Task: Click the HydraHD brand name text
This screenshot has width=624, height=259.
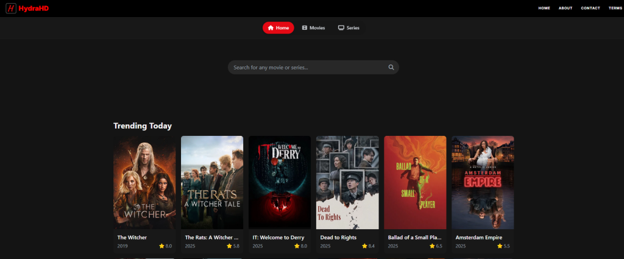Action: point(34,8)
